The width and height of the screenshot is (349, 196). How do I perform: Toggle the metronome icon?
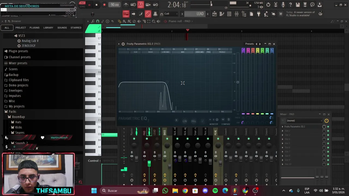(x=126, y=5)
